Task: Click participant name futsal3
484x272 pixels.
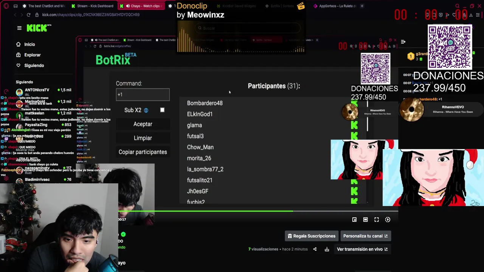Action: [x=195, y=136]
